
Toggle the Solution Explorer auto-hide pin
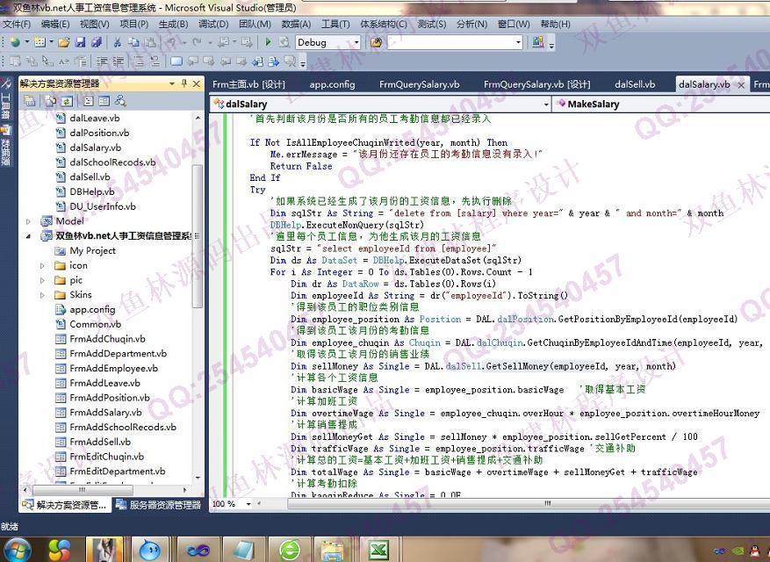pos(184,83)
